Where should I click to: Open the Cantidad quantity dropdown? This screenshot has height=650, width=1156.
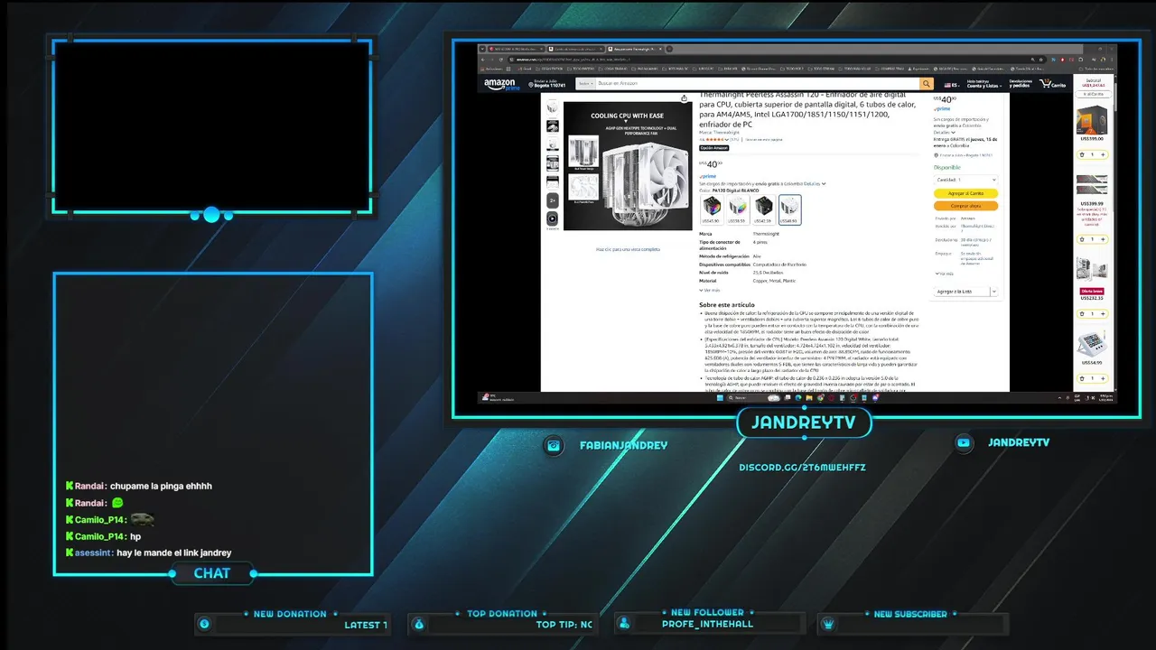coord(965,180)
